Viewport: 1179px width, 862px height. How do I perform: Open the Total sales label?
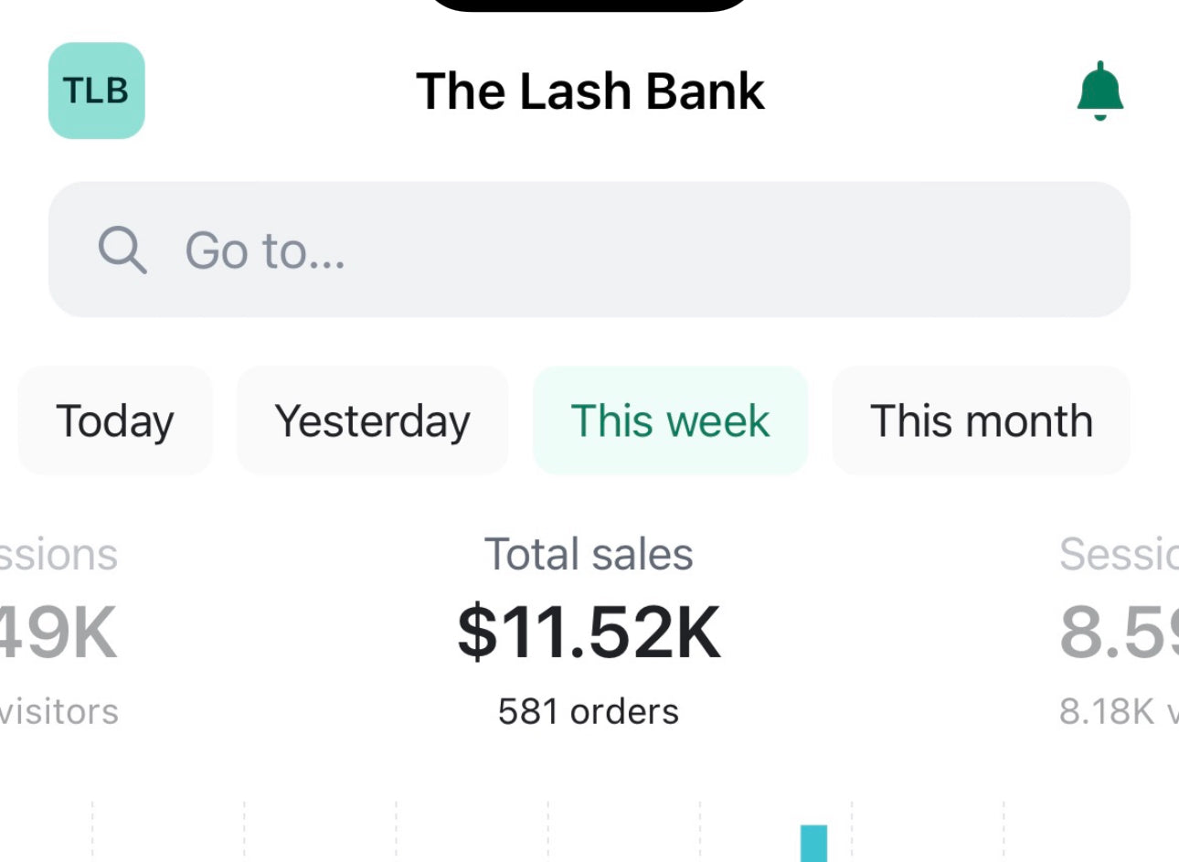pyautogui.click(x=589, y=554)
